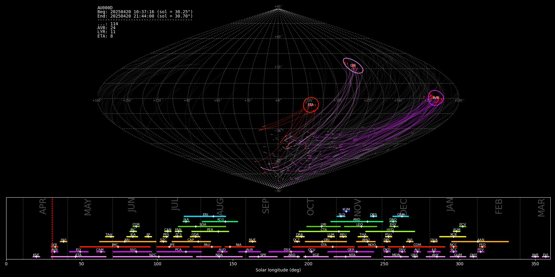Click the URS shower label in timeline

414,255
